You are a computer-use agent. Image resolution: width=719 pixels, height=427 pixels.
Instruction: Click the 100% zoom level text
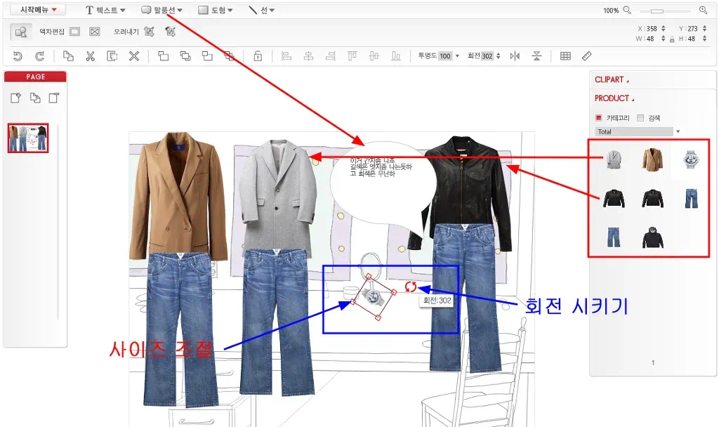[611, 11]
